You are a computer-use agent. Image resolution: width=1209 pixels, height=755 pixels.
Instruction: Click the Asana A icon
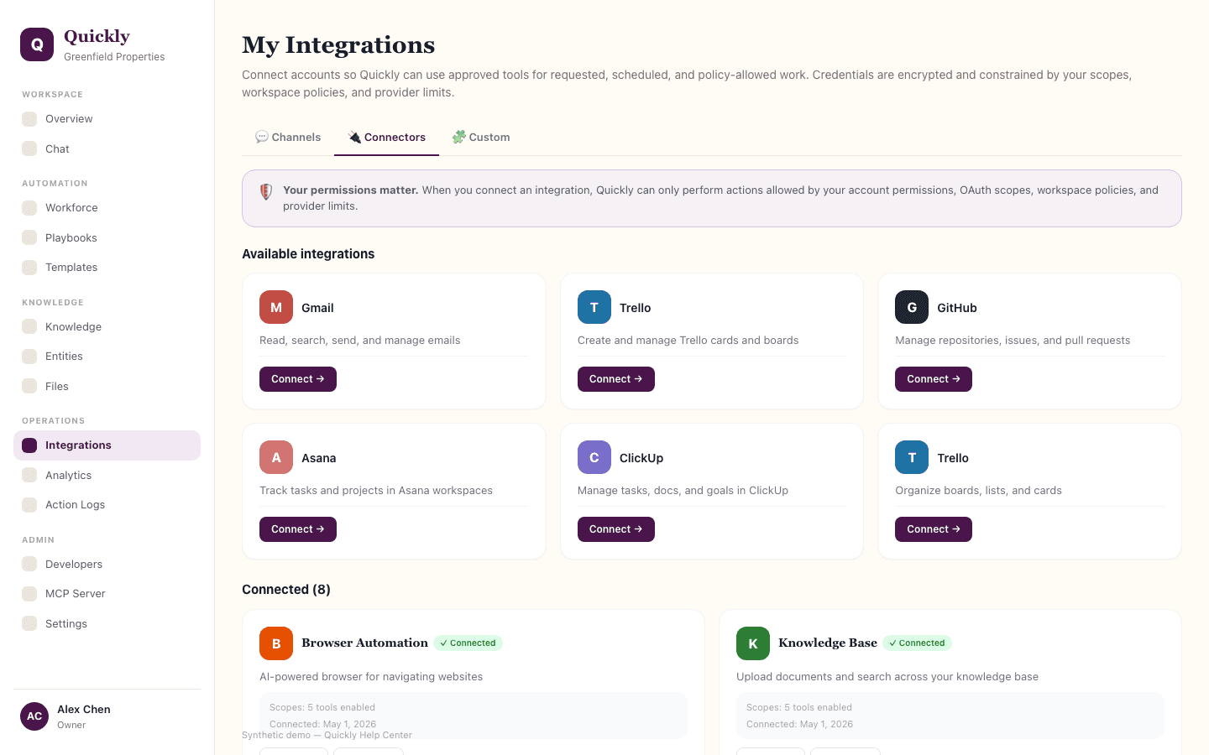[276, 457]
